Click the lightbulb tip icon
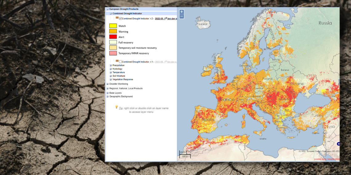The width and height of the screenshot is (351, 175). [x=116, y=107]
